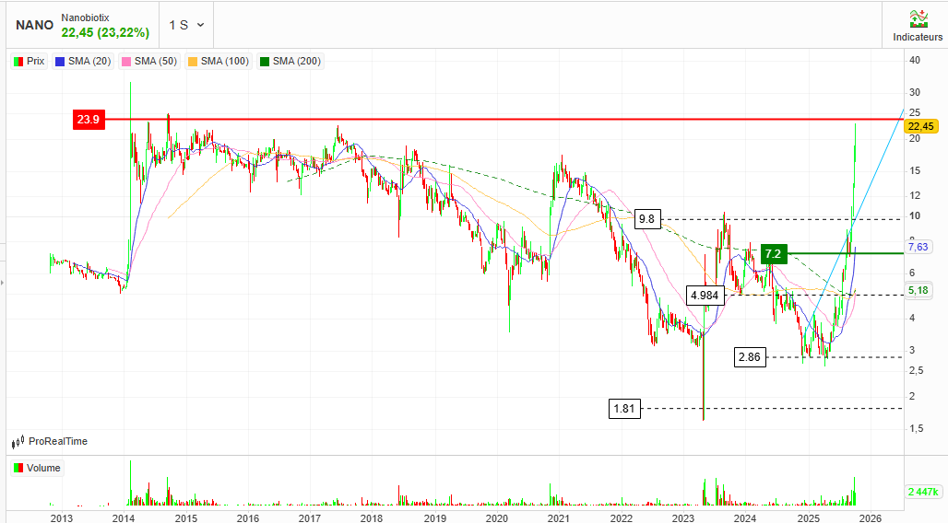Click the 22,45 (23,22%) price quote

click(105, 32)
